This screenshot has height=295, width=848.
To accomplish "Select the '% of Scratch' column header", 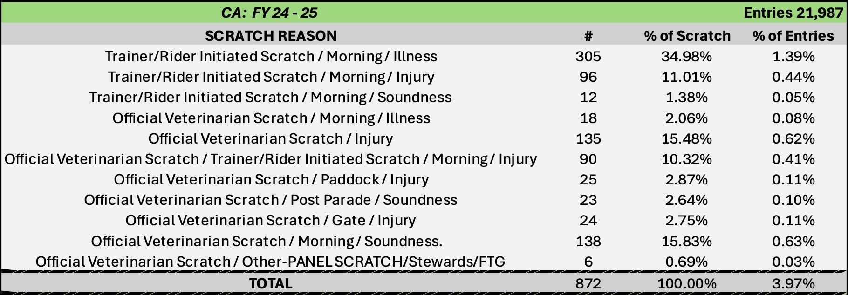I will point(687,36).
